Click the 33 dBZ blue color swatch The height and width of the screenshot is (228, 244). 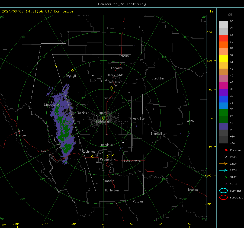pyautogui.click(x=223, y=99)
